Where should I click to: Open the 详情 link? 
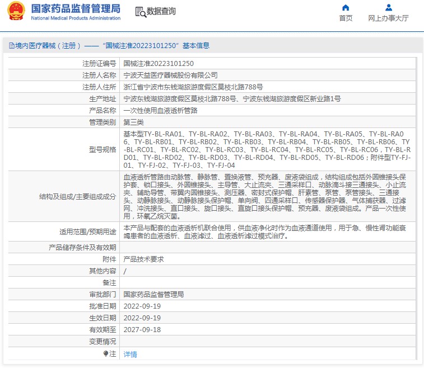(x=130, y=354)
